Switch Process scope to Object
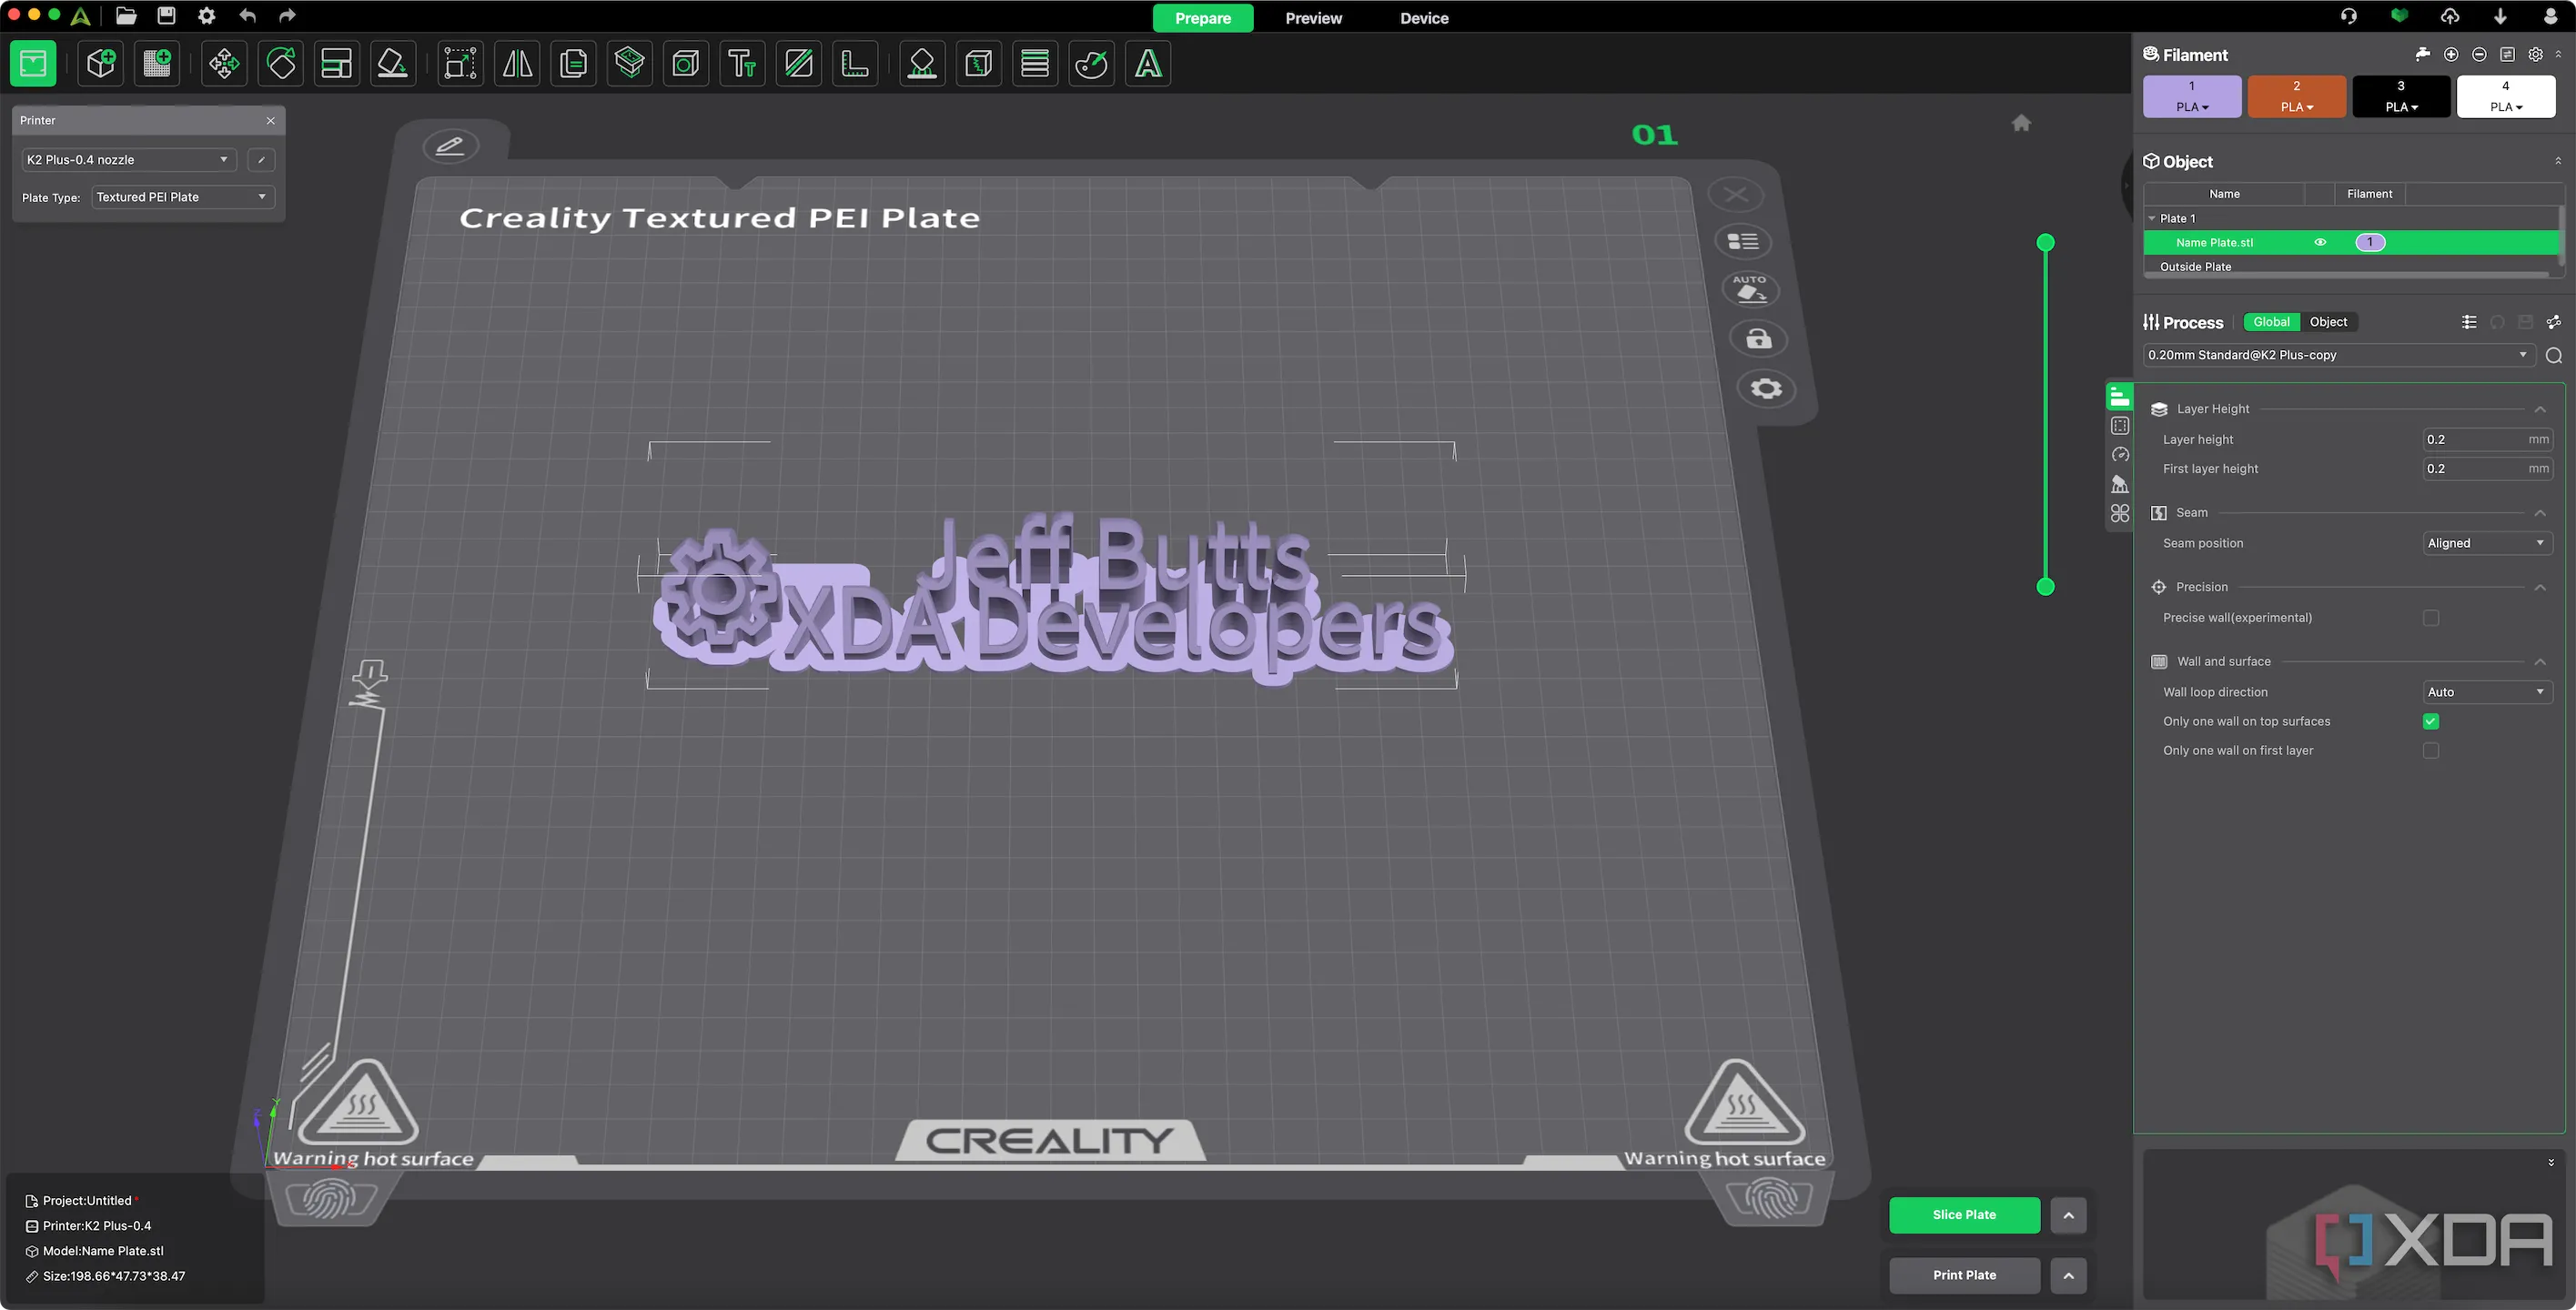Screen dimensions: 2576x1310 (2328, 322)
